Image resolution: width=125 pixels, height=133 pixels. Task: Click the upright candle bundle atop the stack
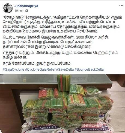point(64,83)
